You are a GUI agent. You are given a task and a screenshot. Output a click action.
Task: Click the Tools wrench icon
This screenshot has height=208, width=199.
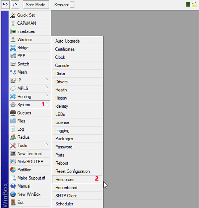pos(13,145)
